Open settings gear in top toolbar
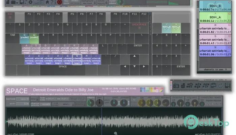This screenshot has width=236, height=135. [31, 2]
